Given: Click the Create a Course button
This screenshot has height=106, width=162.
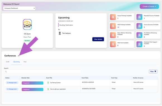Looking at the screenshot, I should tap(149, 6).
